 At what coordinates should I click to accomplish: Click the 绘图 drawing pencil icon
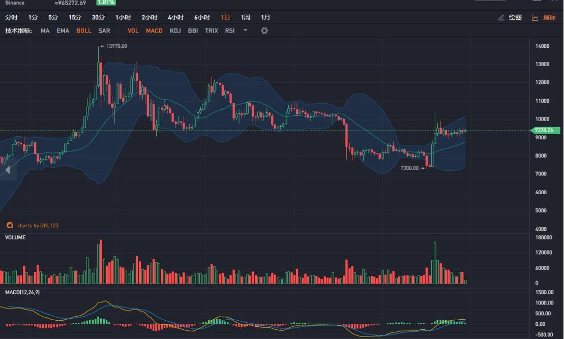point(501,18)
